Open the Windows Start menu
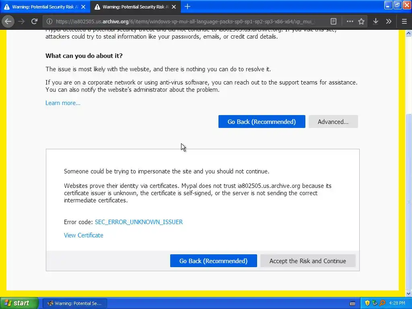 tap(19, 303)
